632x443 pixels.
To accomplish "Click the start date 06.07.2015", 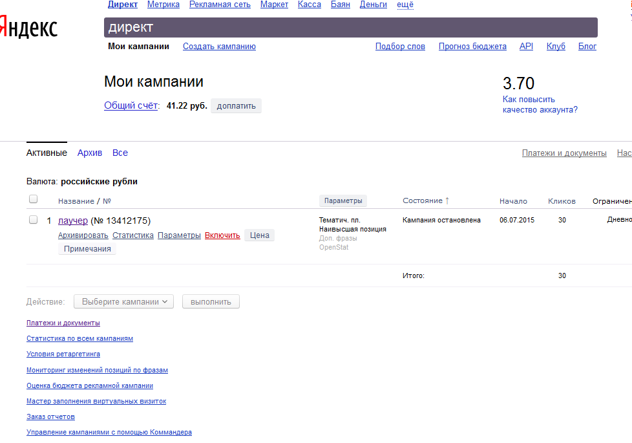I will (517, 221).
